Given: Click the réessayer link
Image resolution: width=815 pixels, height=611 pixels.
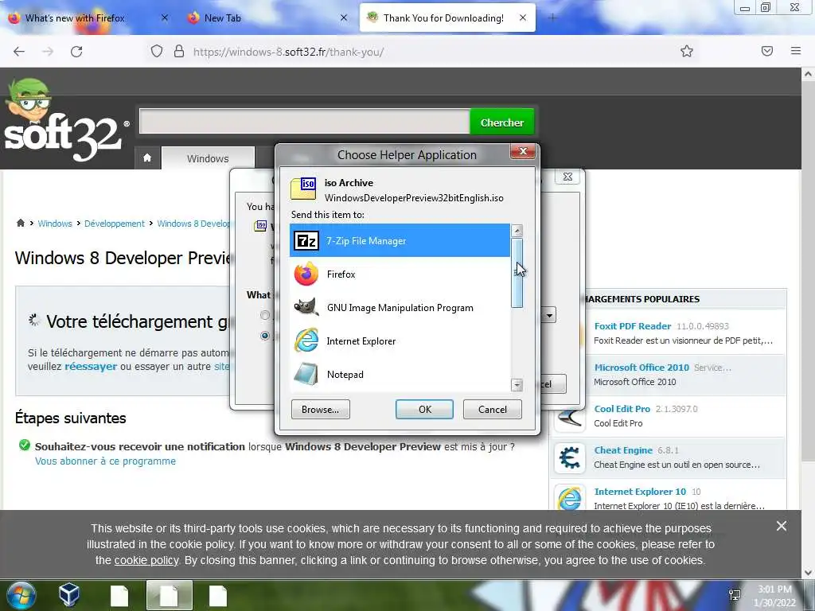Looking at the screenshot, I should pos(91,366).
